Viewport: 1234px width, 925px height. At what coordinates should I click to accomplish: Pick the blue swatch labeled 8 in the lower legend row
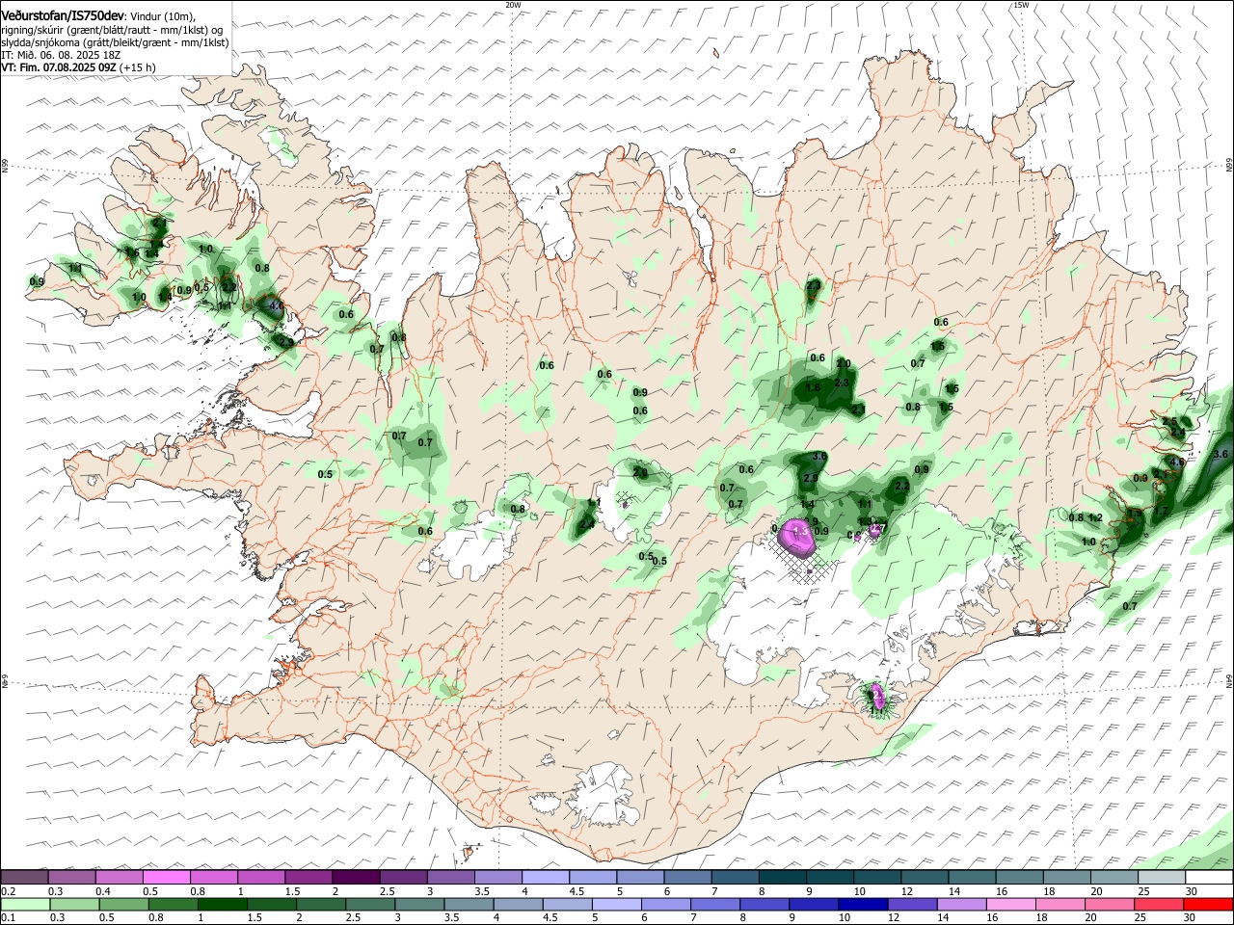765,904
